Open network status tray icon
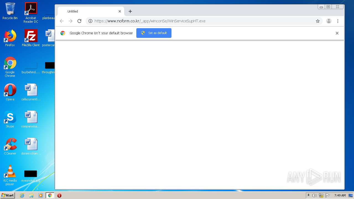Image resolution: width=354 pixels, height=199 pixels. 321,195
